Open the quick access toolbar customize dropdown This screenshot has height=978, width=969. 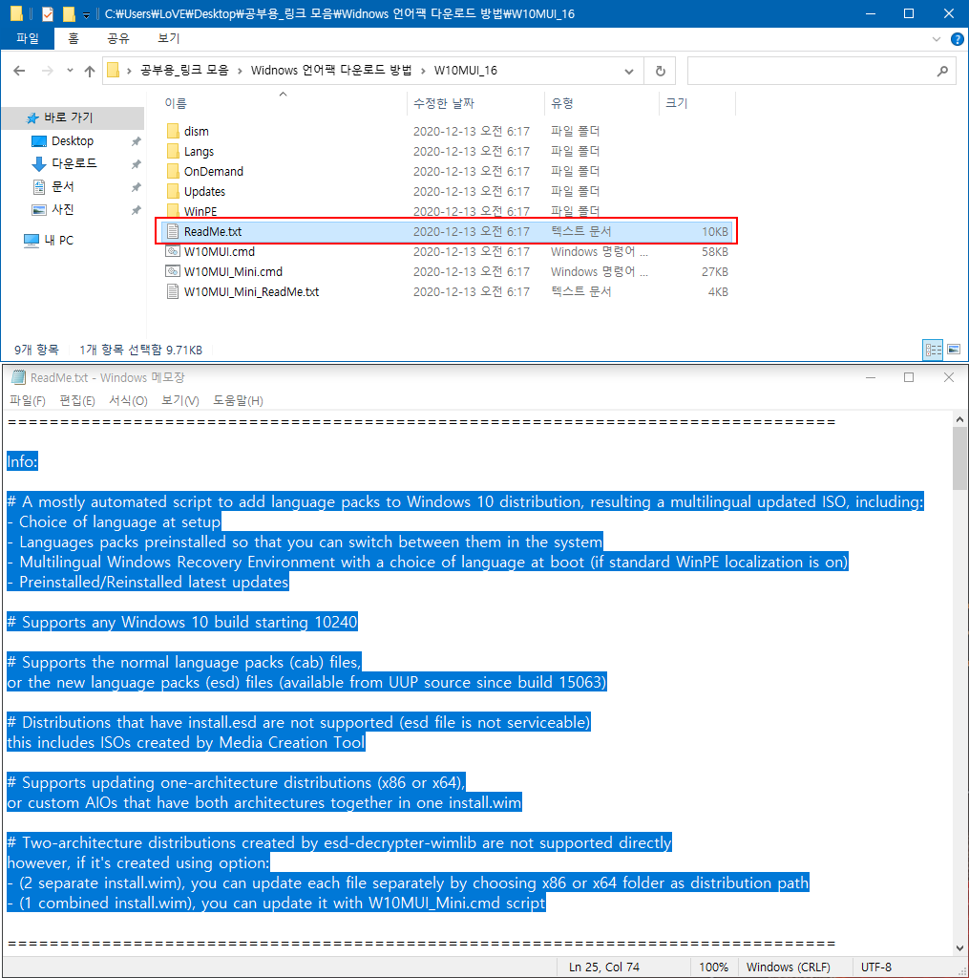pyautogui.click(x=86, y=14)
